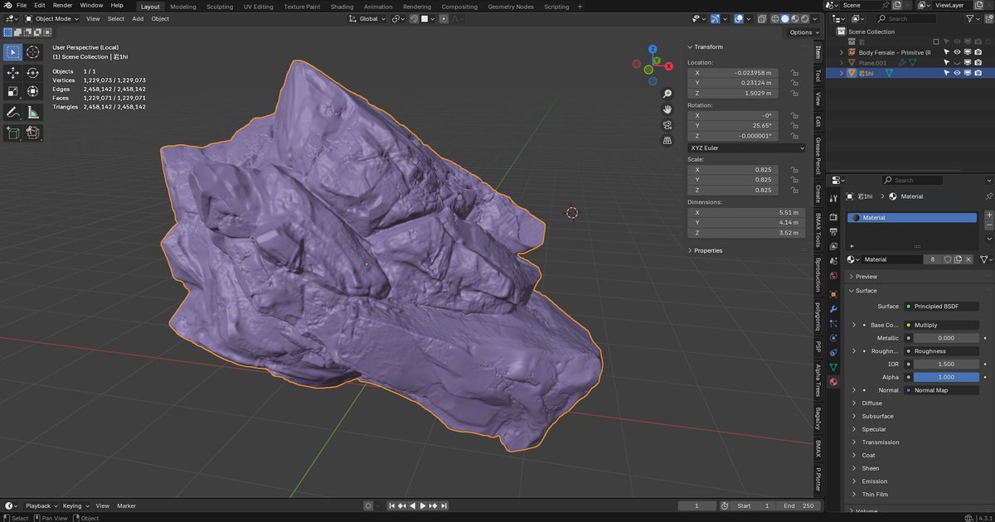This screenshot has height=522, width=995.
Task: Switch perspective/orthographic with grid gizmo
Action: click(x=667, y=141)
